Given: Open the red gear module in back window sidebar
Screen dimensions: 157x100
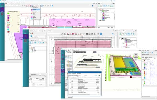Looking at the screenshot, I should (x=2, y=14).
